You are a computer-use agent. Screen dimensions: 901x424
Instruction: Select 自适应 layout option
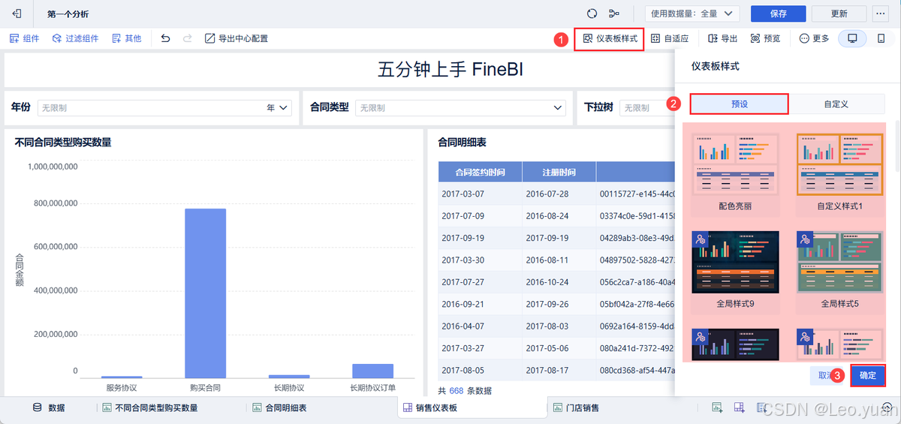click(670, 38)
